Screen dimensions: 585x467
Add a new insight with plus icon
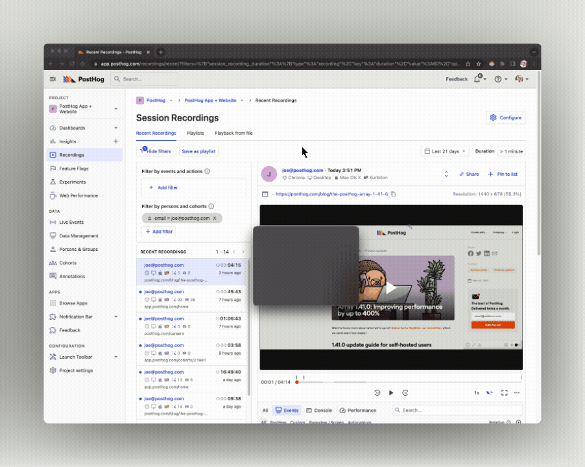coord(116,141)
